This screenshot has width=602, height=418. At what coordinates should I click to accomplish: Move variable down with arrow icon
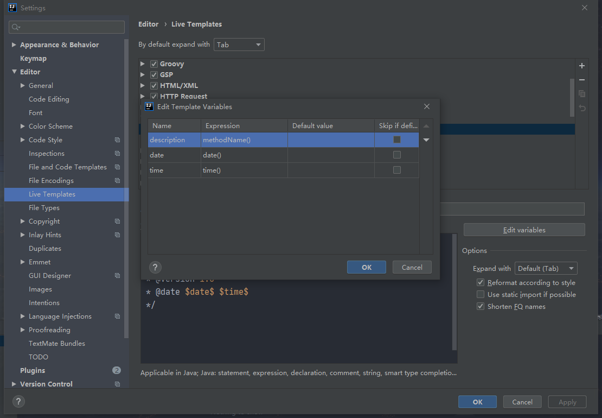click(x=426, y=140)
